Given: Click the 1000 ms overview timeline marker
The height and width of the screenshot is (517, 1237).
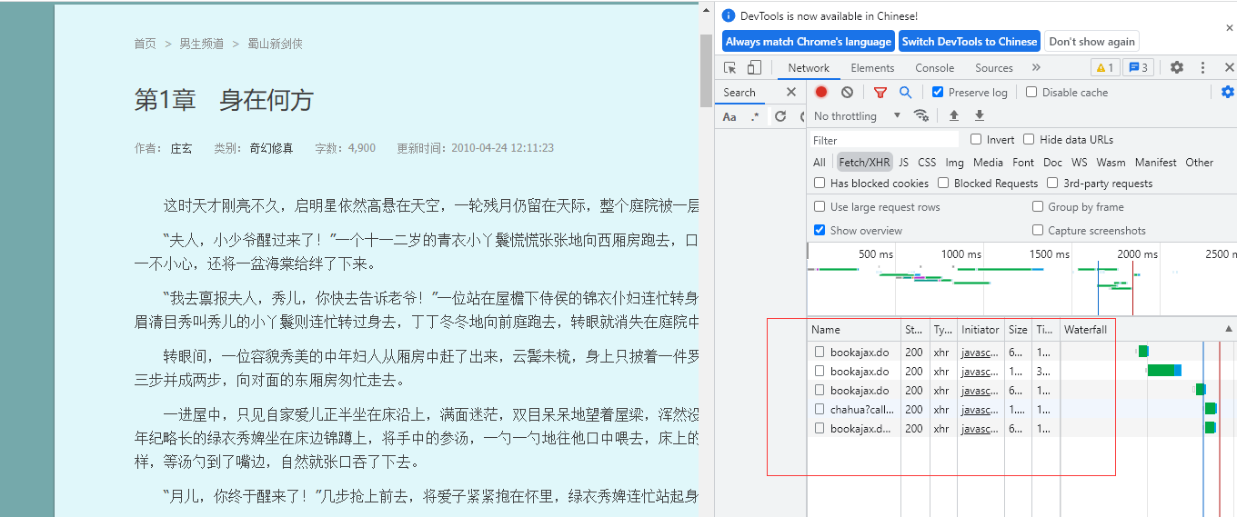Looking at the screenshot, I should click(961, 254).
